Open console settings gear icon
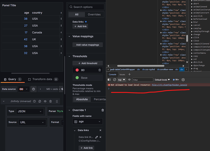 tap(183, 80)
